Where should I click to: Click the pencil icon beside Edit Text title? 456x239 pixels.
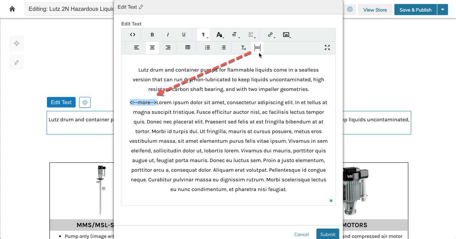click(141, 7)
